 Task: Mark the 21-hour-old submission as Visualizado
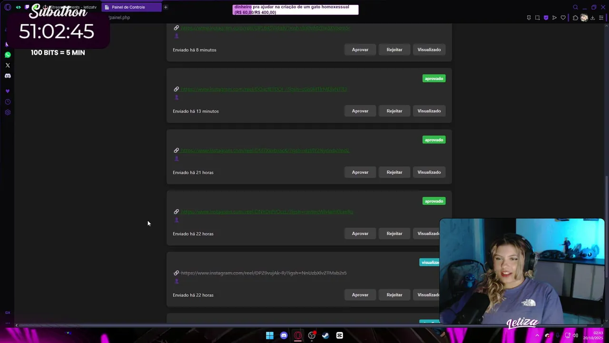point(429,172)
